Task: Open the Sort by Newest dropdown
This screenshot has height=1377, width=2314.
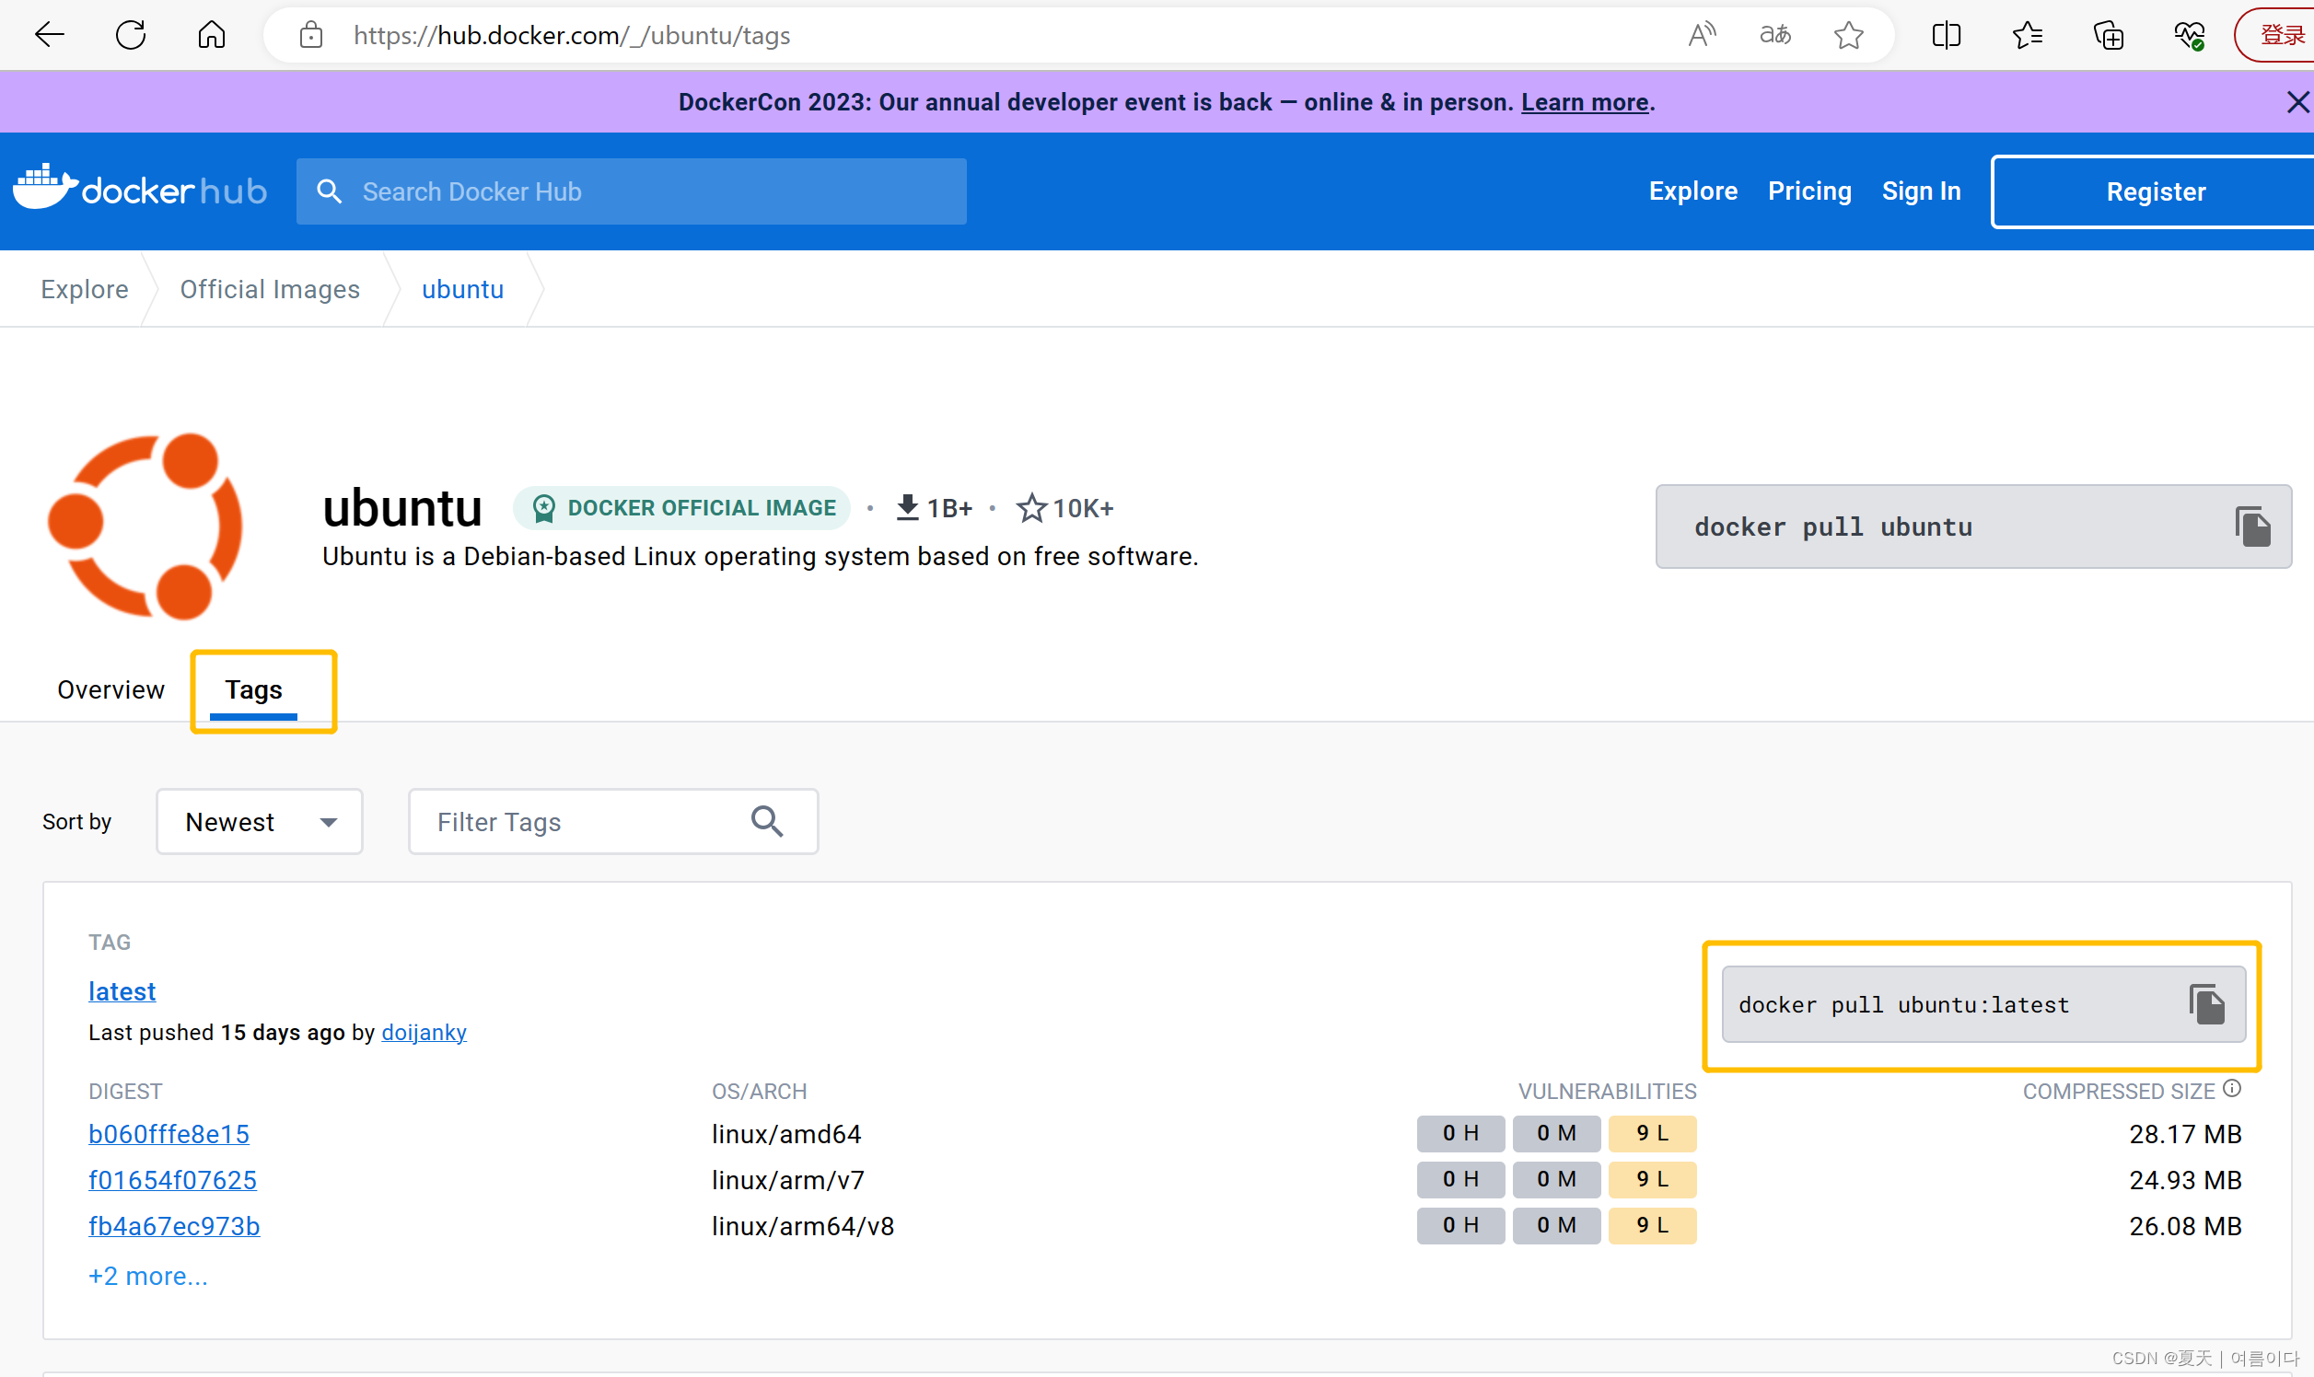Action: pyautogui.click(x=259, y=821)
